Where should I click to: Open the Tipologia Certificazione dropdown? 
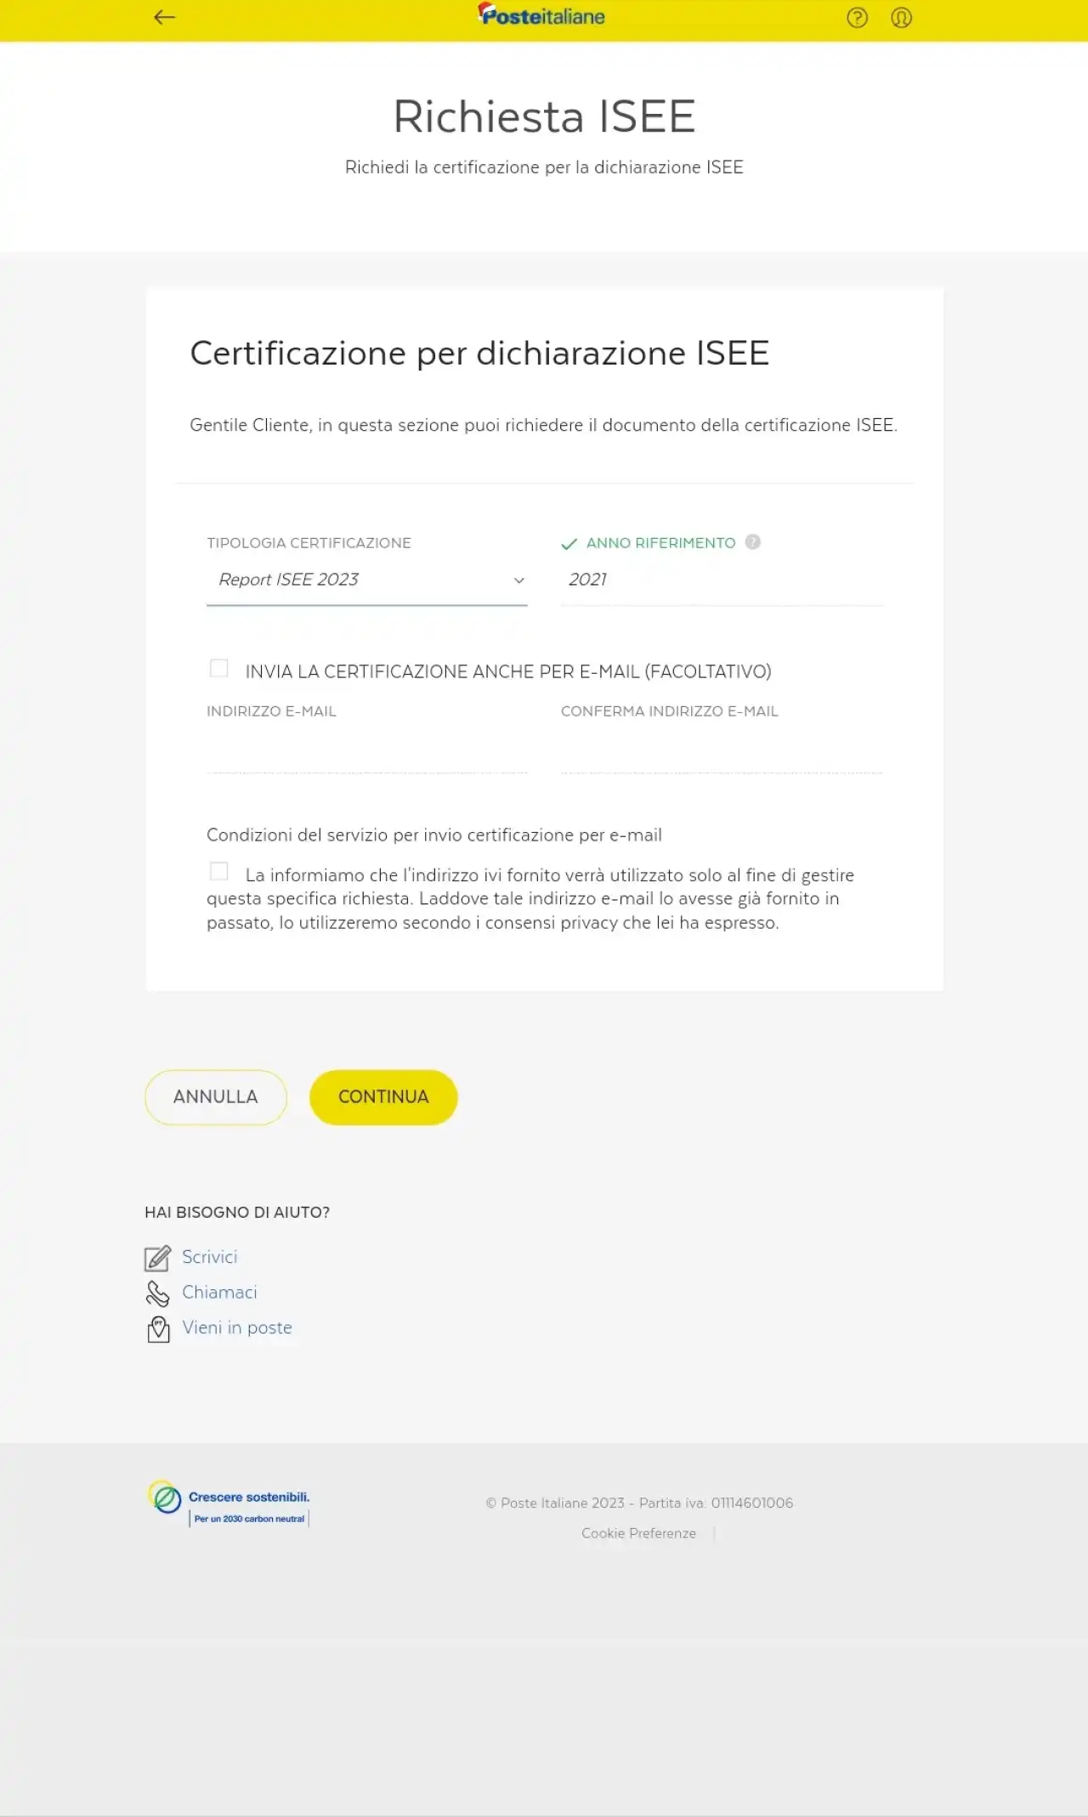367,580
